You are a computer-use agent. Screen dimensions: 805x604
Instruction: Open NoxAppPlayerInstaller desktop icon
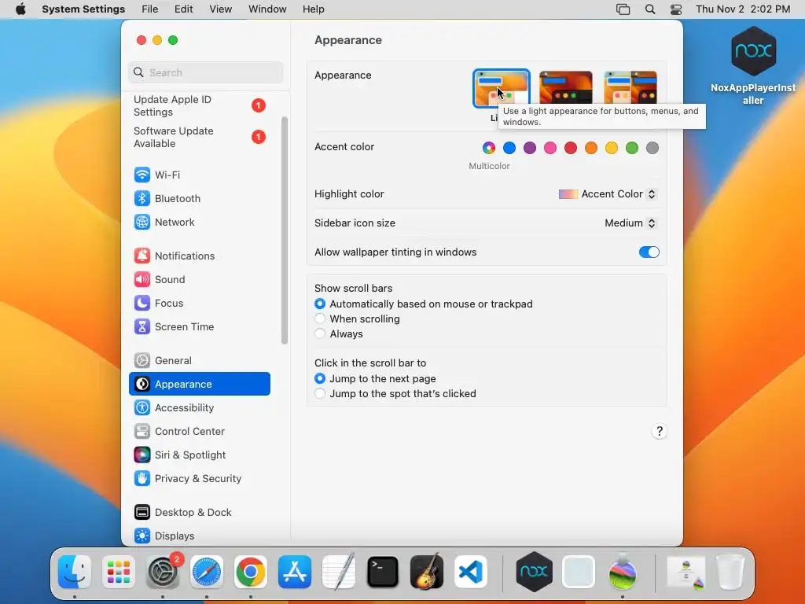tap(753, 66)
